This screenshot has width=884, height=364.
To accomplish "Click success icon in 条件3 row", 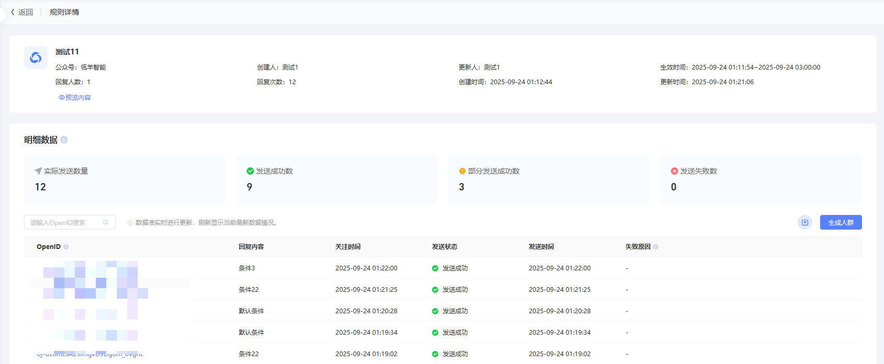I will 435,268.
